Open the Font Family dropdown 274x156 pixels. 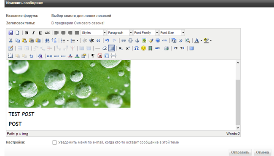tap(146, 33)
